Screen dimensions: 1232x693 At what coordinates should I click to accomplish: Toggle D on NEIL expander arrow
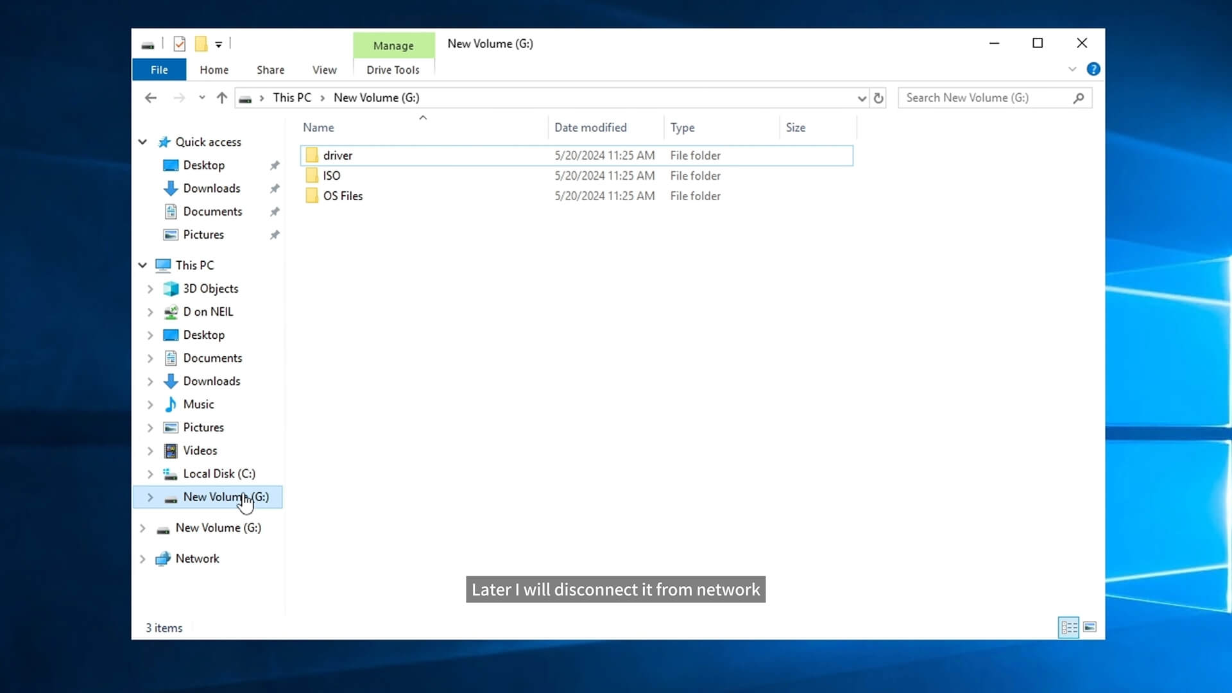coord(150,311)
